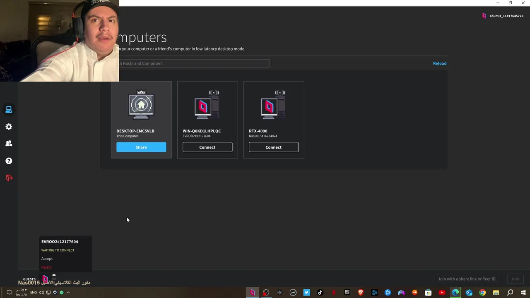The height and width of the screenshot is (298, 530).
Task: Click the green status tray icon
Action: point(62,293)
